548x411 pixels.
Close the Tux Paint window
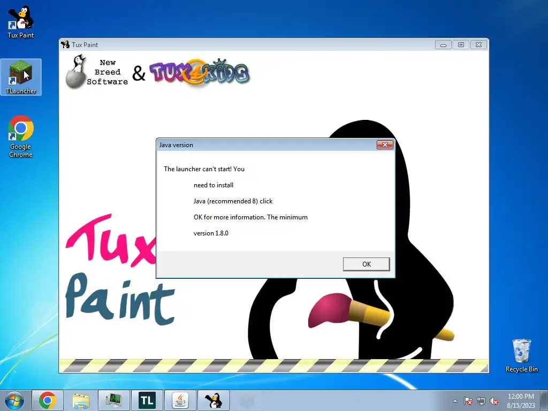pos(478,45)
